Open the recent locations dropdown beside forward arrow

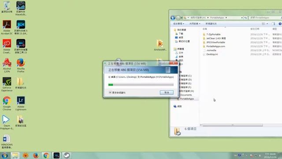(x=182, y=18)
